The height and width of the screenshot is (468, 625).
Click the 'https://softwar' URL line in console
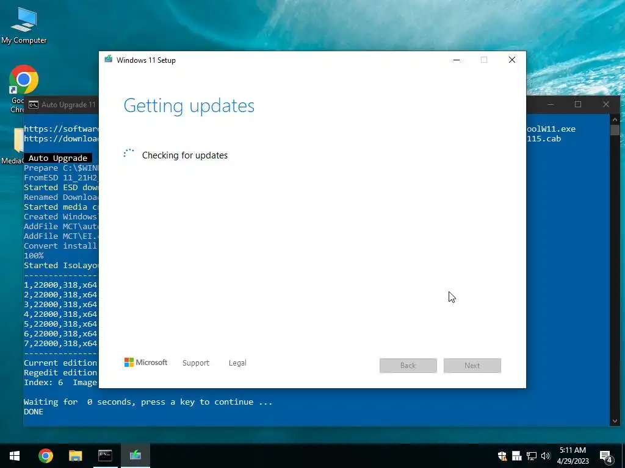click(61, 129)
